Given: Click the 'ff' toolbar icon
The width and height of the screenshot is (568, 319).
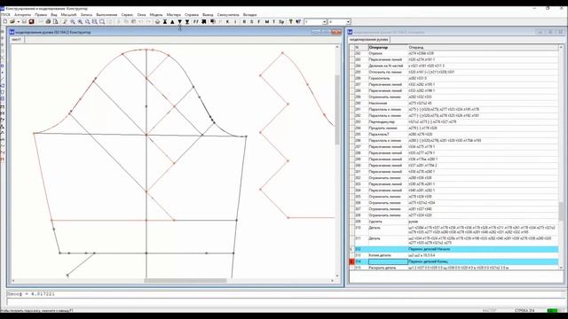Looking at the screenshot, I should pyautogui.click(x=195, y=21).
